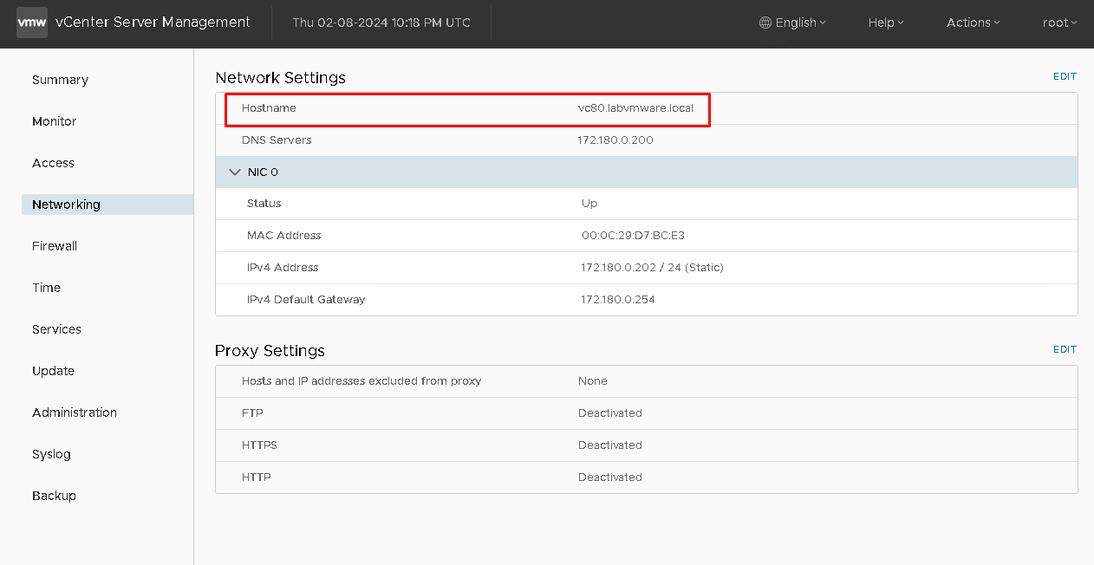Click the globe icon beside English
The image size is (1094, 565).
click(765, 23)
